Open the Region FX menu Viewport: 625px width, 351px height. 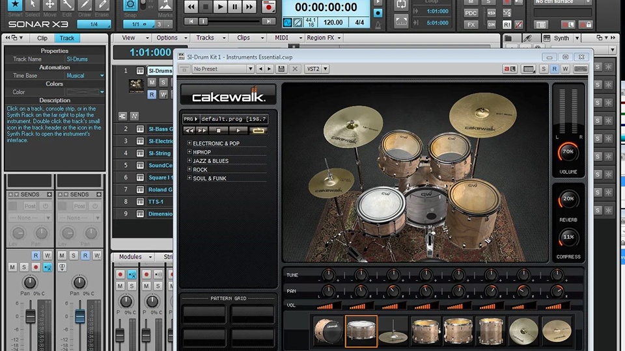324,38
